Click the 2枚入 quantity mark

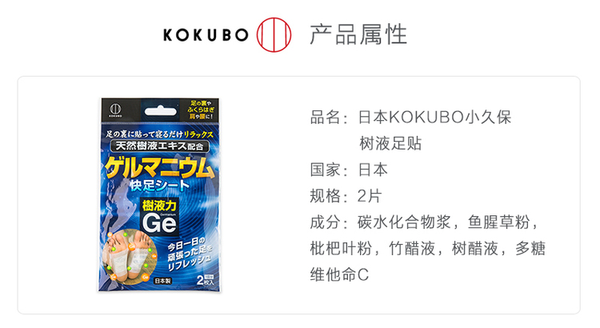click(205, 280)
